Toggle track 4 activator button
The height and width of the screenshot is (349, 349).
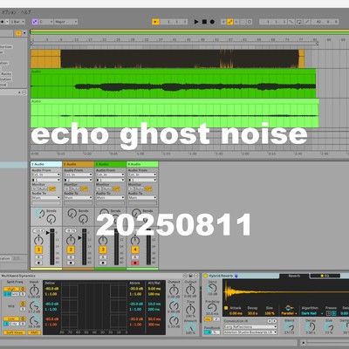[135, 250]
